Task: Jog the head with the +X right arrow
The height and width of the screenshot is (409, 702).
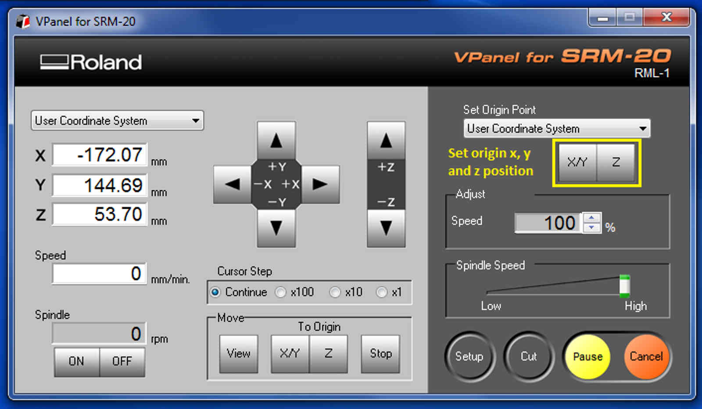Action: click(x=320, y=185)
